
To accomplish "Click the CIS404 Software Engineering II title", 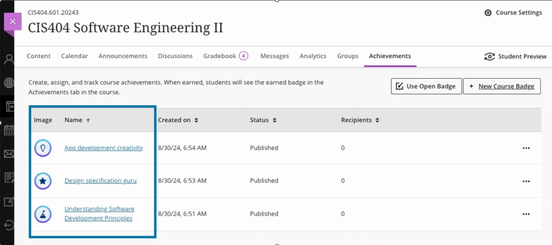I will coord(125,28).
